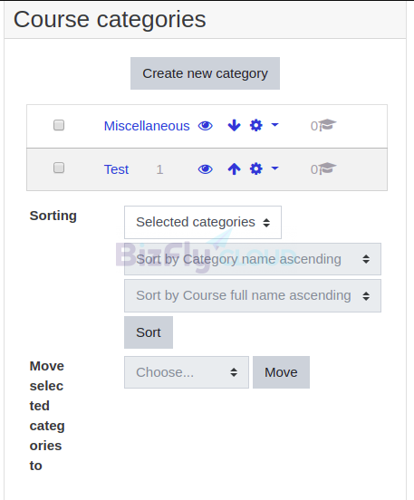Image resolution: width=414 pixels, height=500 pixels.
Task: Open the Miscellaneous category link
Action: [x=147, y=126]
